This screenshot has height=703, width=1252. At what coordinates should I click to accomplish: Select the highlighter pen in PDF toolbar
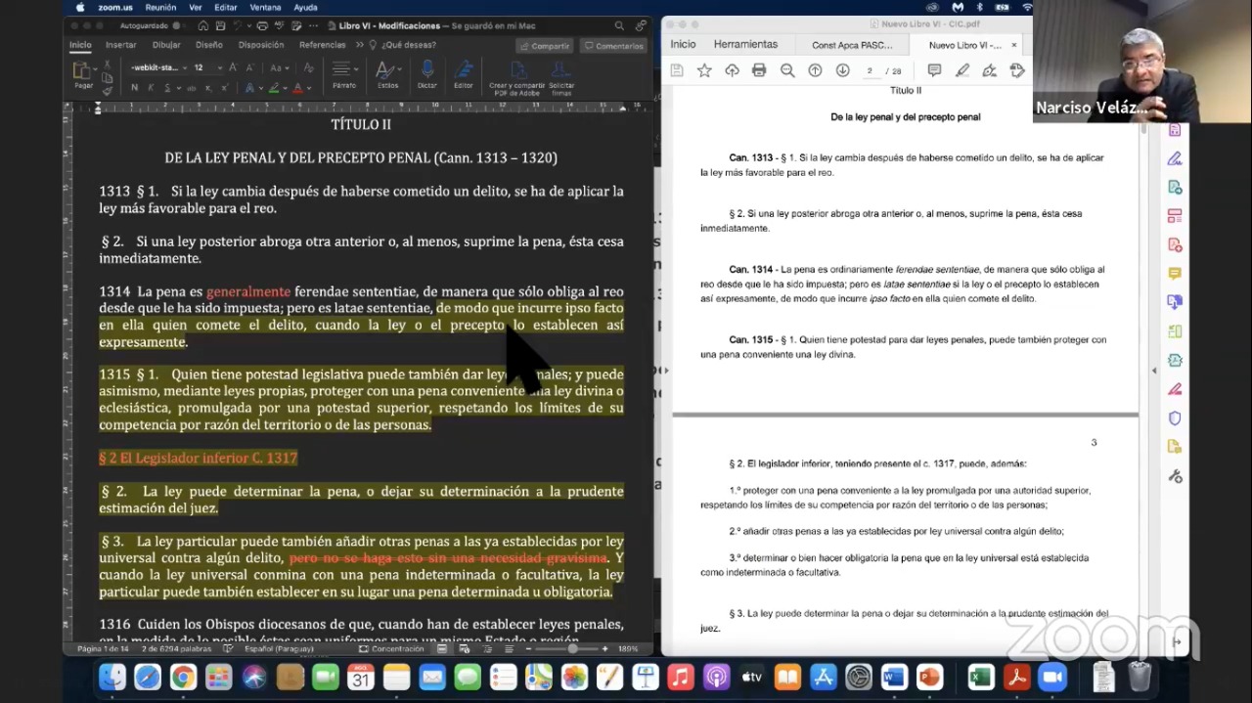pos(962,70)
